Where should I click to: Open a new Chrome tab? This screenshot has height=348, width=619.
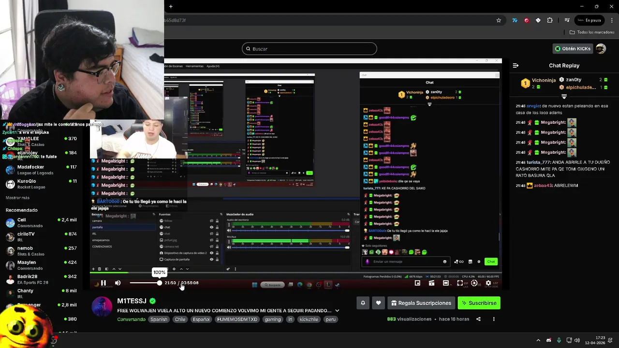coord(171,6)
